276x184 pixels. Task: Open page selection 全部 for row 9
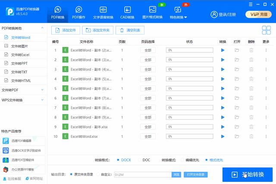tap(148, 127)
